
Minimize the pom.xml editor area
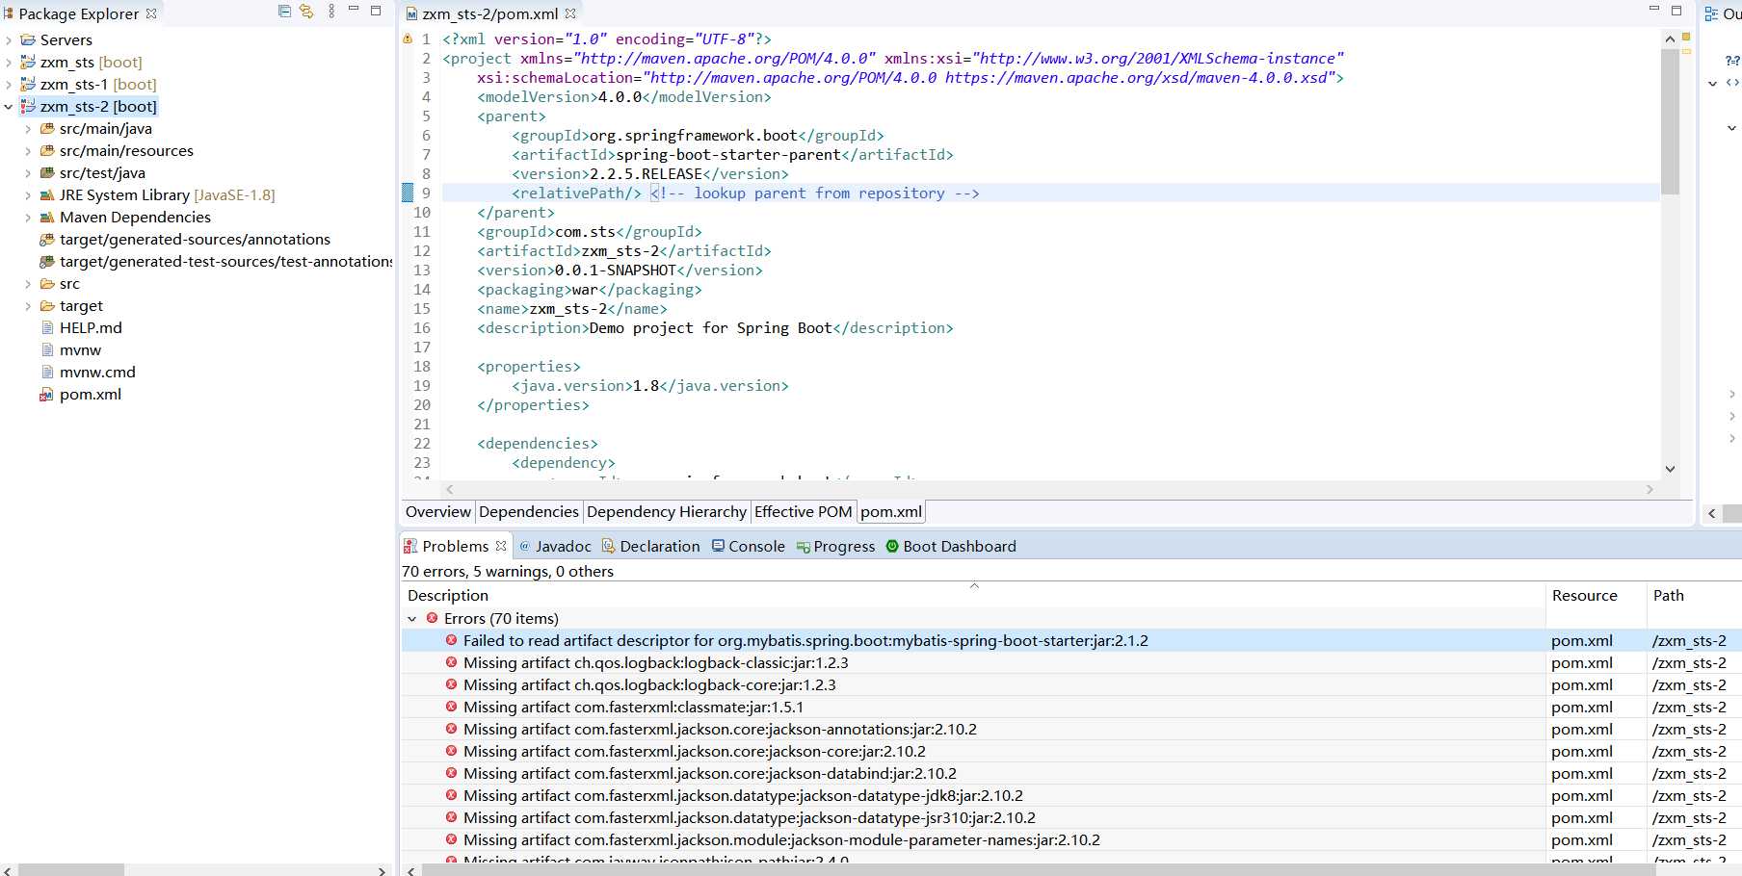pos(1654,9)
